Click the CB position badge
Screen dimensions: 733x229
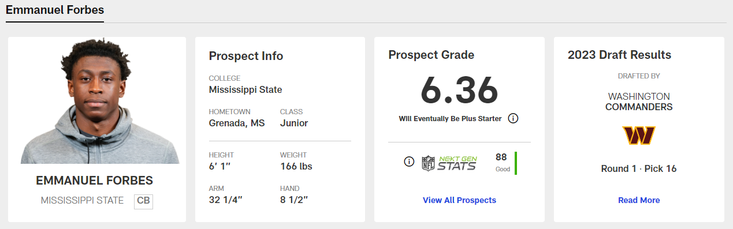144,201
